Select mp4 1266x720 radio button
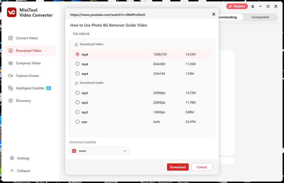The width and height of the screenshot is (284, 183). pyautogui.click(x=78, y=54)
